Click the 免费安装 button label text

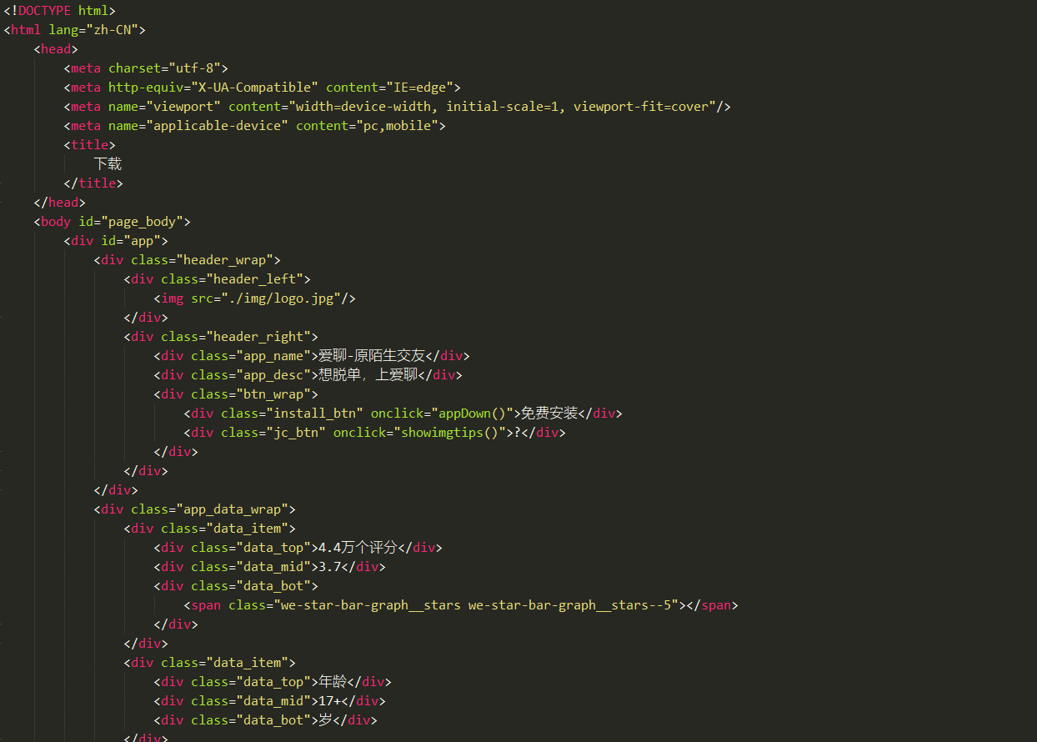[549, 414]
